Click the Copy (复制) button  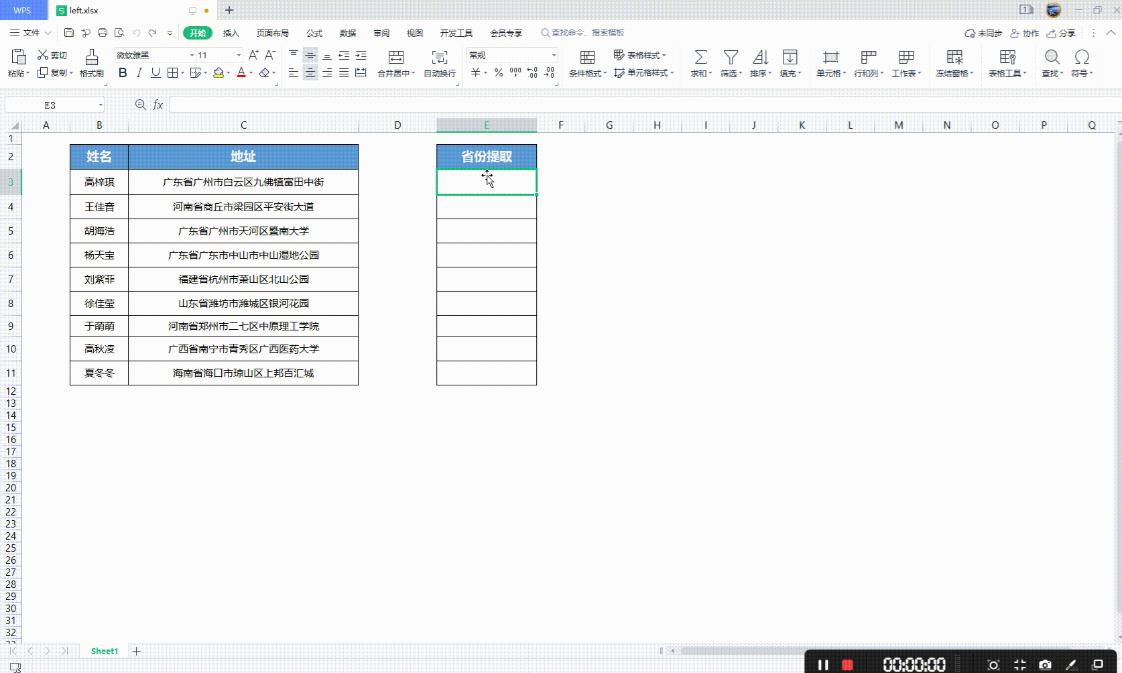point(54,72)
